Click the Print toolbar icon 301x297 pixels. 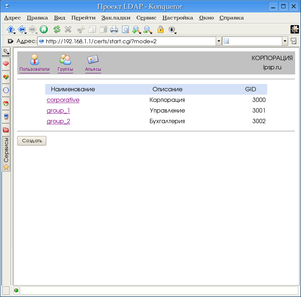click(x=114, y=29)
